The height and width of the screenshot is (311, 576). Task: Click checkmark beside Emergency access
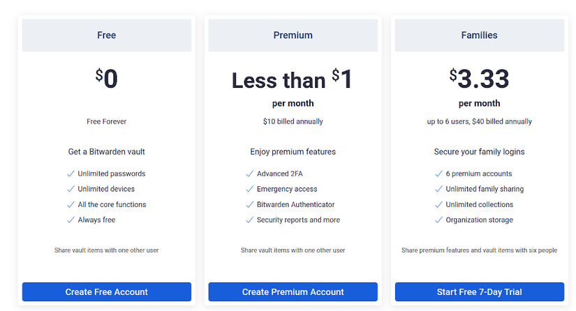[x=249, y=189]
